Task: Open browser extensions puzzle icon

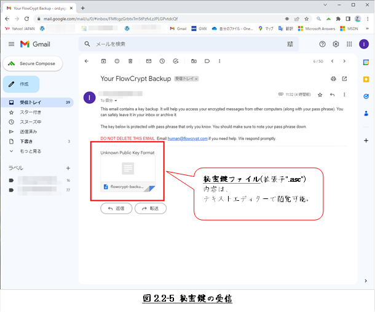Action: (x=338, y=18)
